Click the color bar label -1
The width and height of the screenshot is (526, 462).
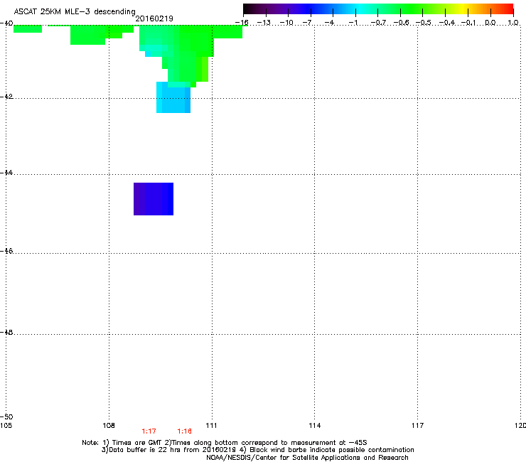coord(353,23)
